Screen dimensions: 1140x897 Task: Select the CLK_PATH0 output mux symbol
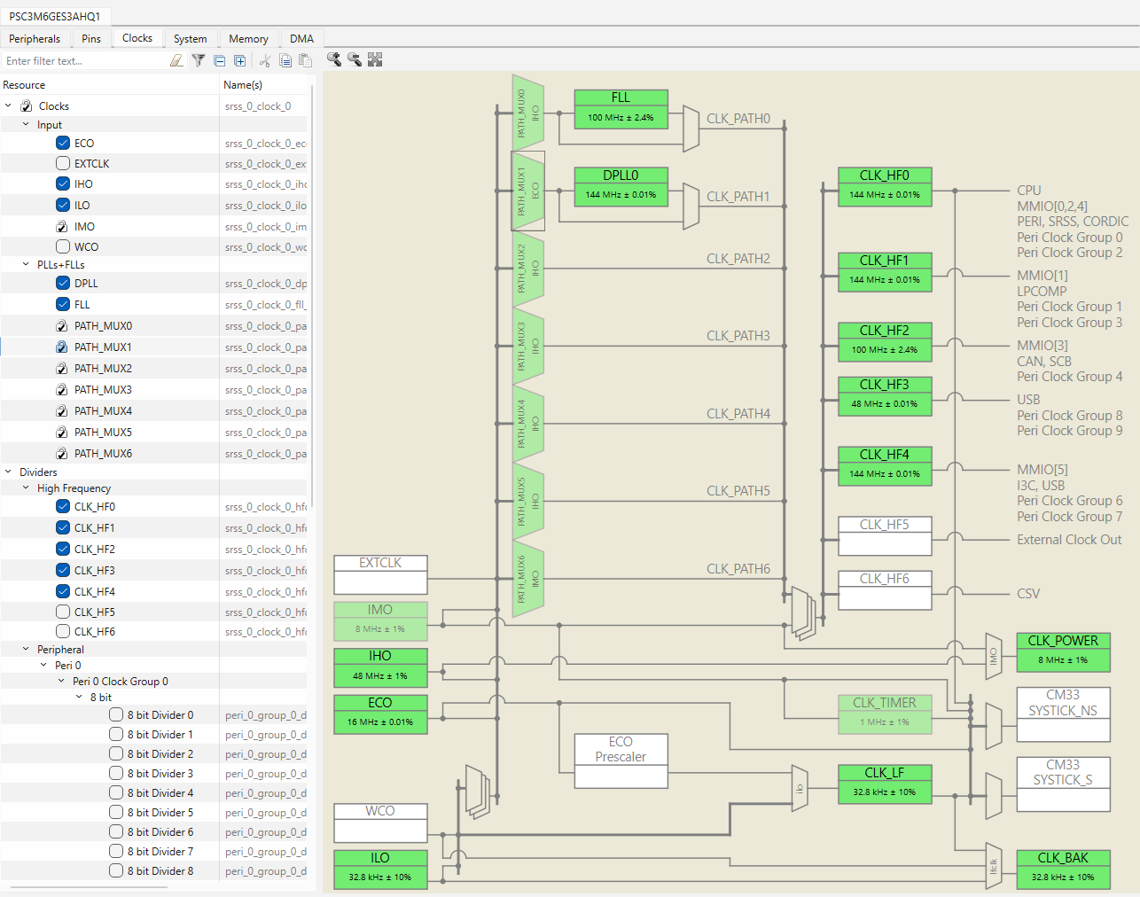point(691,129)
